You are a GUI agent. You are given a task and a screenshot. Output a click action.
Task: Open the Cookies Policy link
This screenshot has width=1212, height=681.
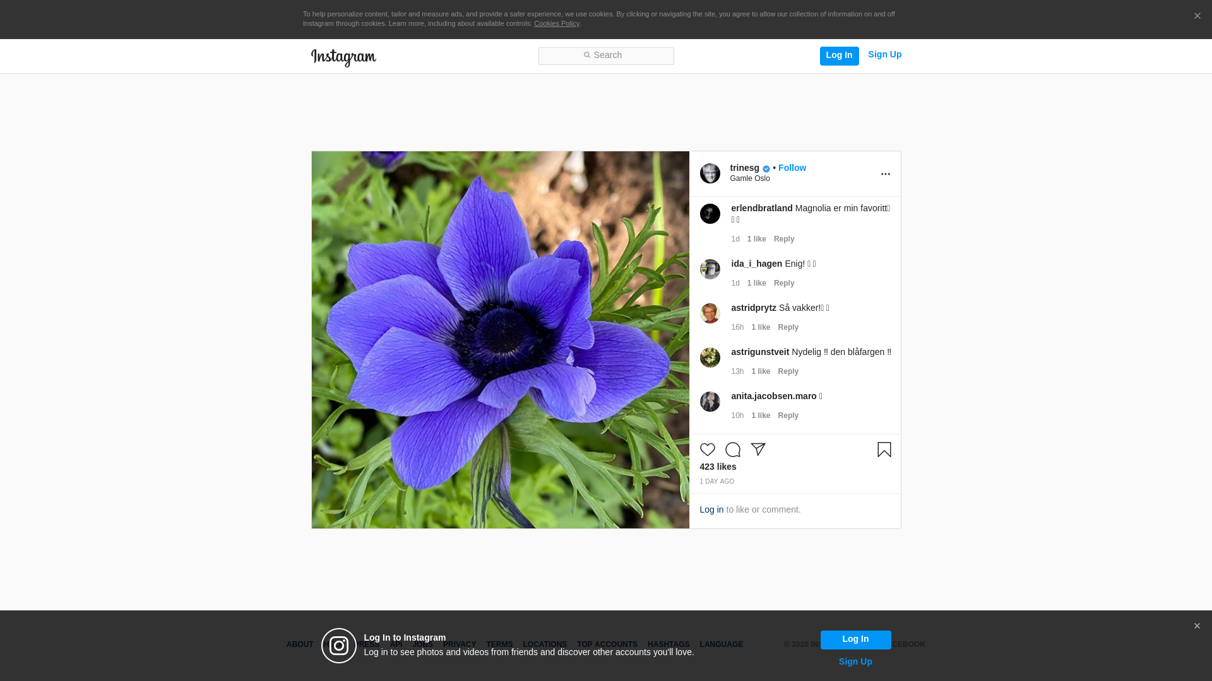click(x=557, y=23)
